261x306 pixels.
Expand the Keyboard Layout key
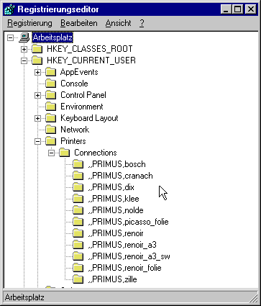tap(37, 118)
